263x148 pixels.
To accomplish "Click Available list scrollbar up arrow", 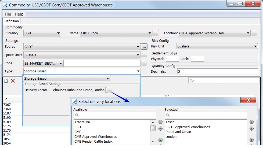I will (x=153, y=122).
